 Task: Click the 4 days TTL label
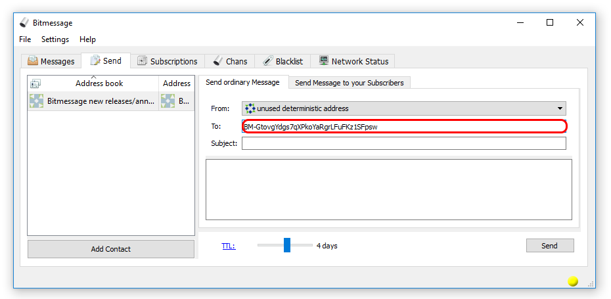(x=327, y=246)
